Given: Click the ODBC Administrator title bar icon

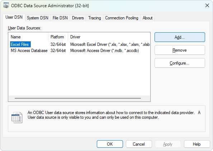Looking at the screenshot, I should coord(6,6).
